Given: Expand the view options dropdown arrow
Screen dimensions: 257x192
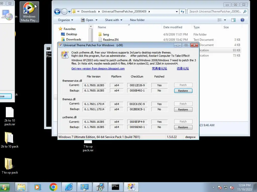Looking at the screenshot, I should [225, 20].
